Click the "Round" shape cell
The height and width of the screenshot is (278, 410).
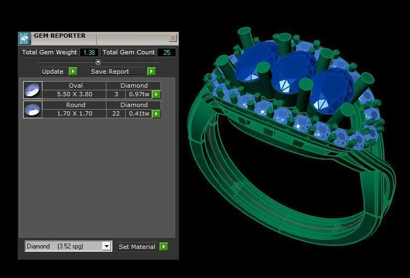click(x=74, y=105)
